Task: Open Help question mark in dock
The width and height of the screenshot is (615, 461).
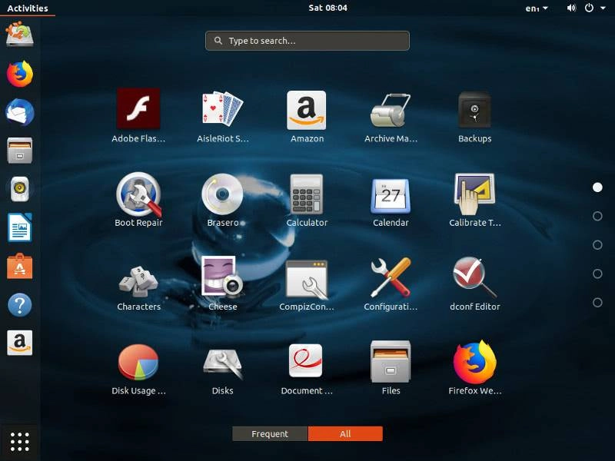Action: 20,304
